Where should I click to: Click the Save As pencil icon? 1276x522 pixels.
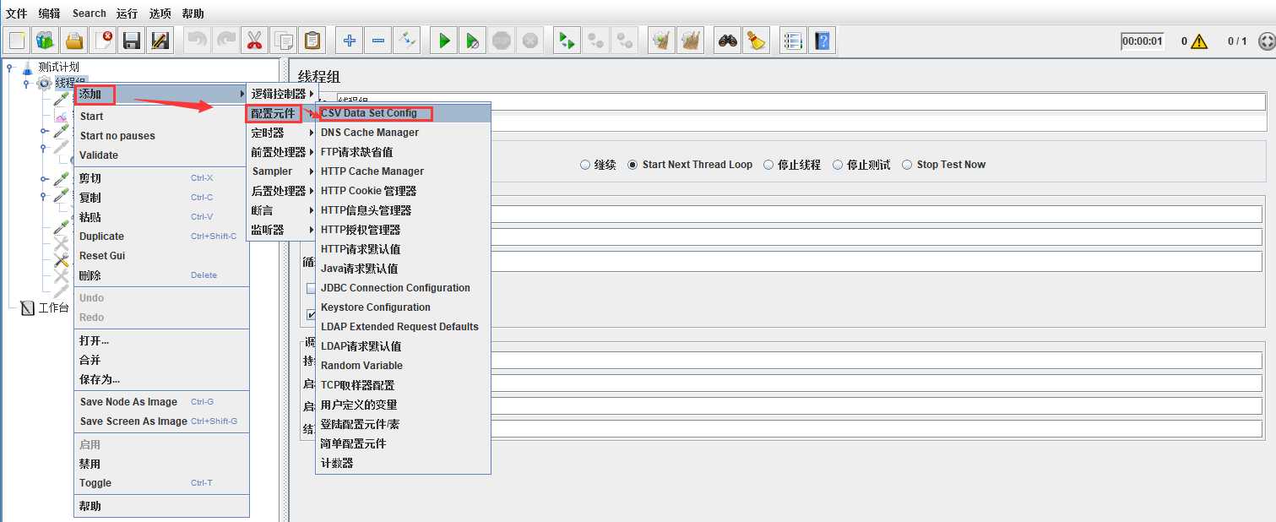(x=160, y=40)
